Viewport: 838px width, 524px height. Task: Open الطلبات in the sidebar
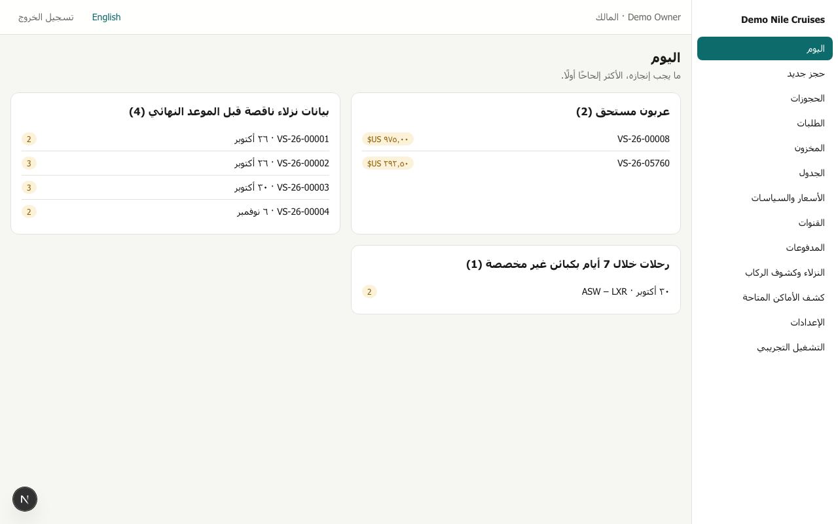click(x=765, y=123)
